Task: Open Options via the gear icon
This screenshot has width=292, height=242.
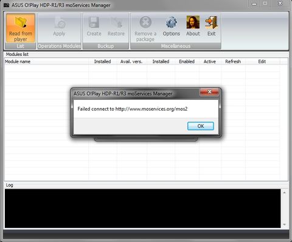Action: (x=172, y=22)
